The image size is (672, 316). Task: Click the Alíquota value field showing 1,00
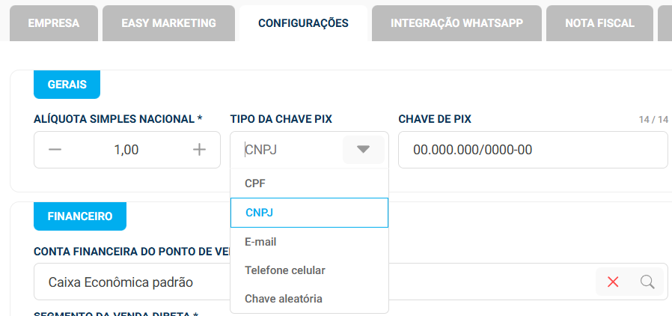126,150
